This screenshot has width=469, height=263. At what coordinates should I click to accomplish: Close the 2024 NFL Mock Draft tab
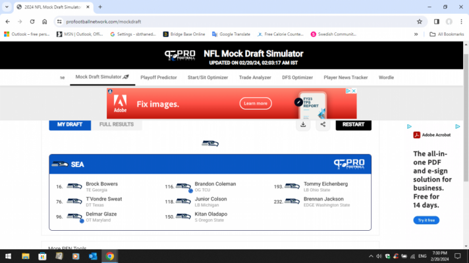point(88,7)
